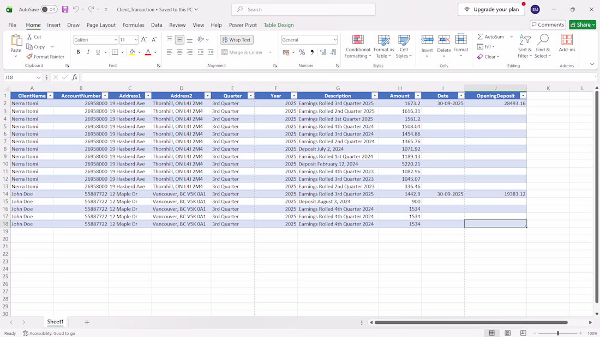Expand the font name dropdown

click(116, 40)
